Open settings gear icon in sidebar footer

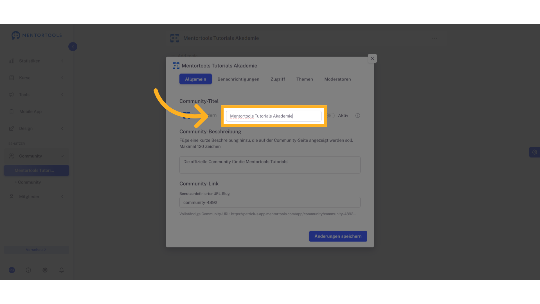(45, 270)
